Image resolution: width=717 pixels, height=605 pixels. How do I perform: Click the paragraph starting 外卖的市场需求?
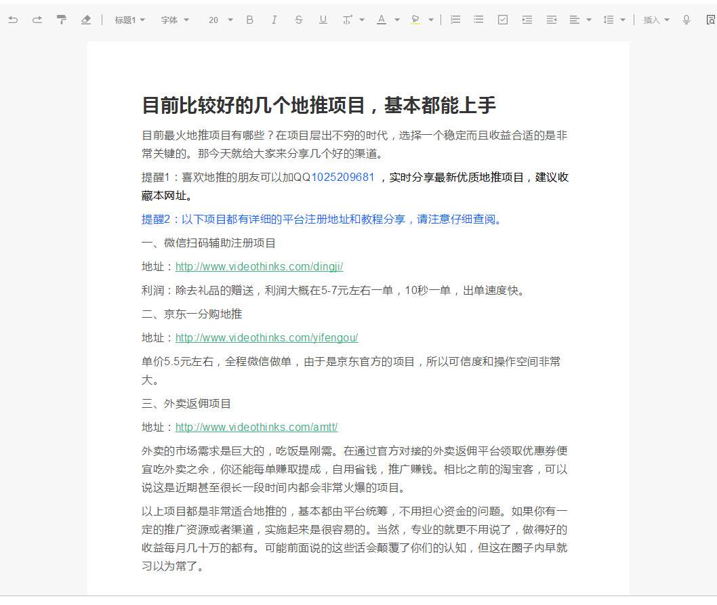click(x=354, y=470)
